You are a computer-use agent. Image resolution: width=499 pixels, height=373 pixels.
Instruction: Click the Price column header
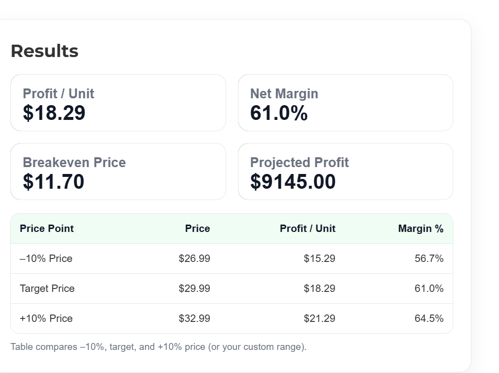pos(197,229)
